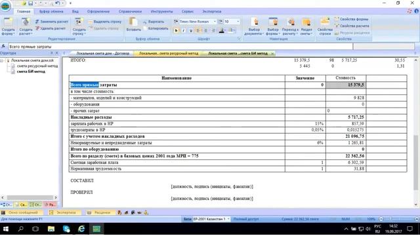
Task: Click the Всего прямые затраты cell
Action: (x=177, y=85)
